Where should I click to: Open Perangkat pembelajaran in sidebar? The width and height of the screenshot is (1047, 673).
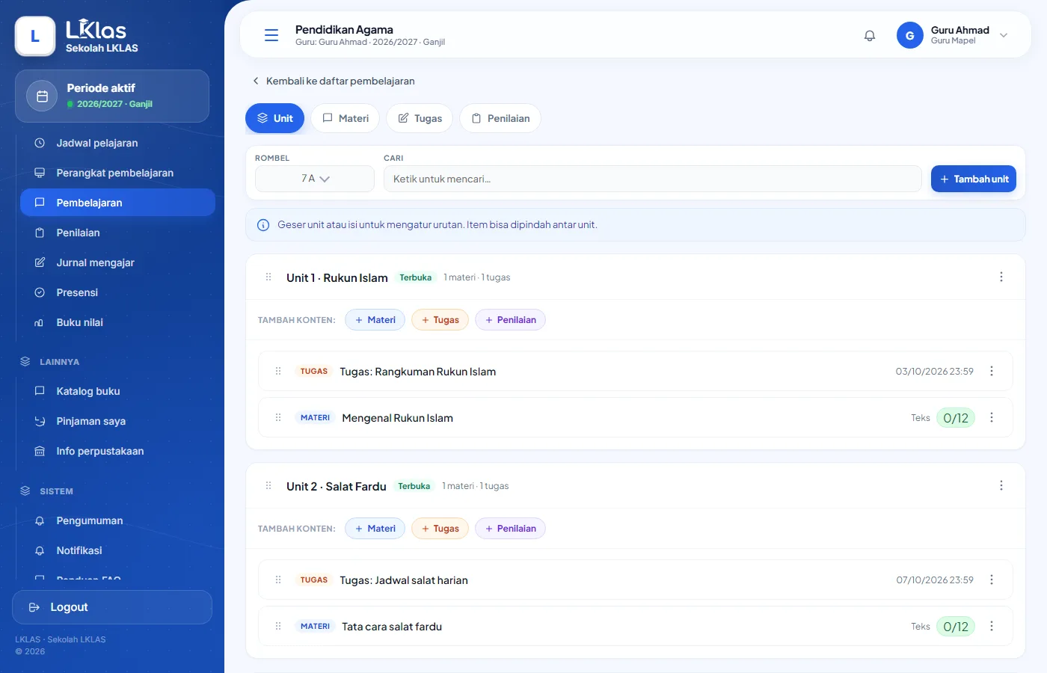pos(117,173)
